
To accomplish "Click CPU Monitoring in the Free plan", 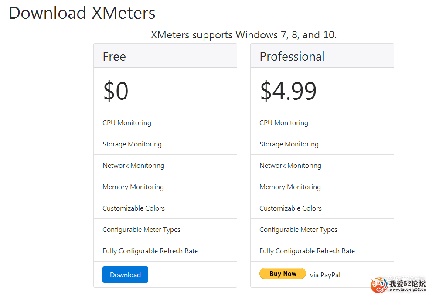I will 127,123.
